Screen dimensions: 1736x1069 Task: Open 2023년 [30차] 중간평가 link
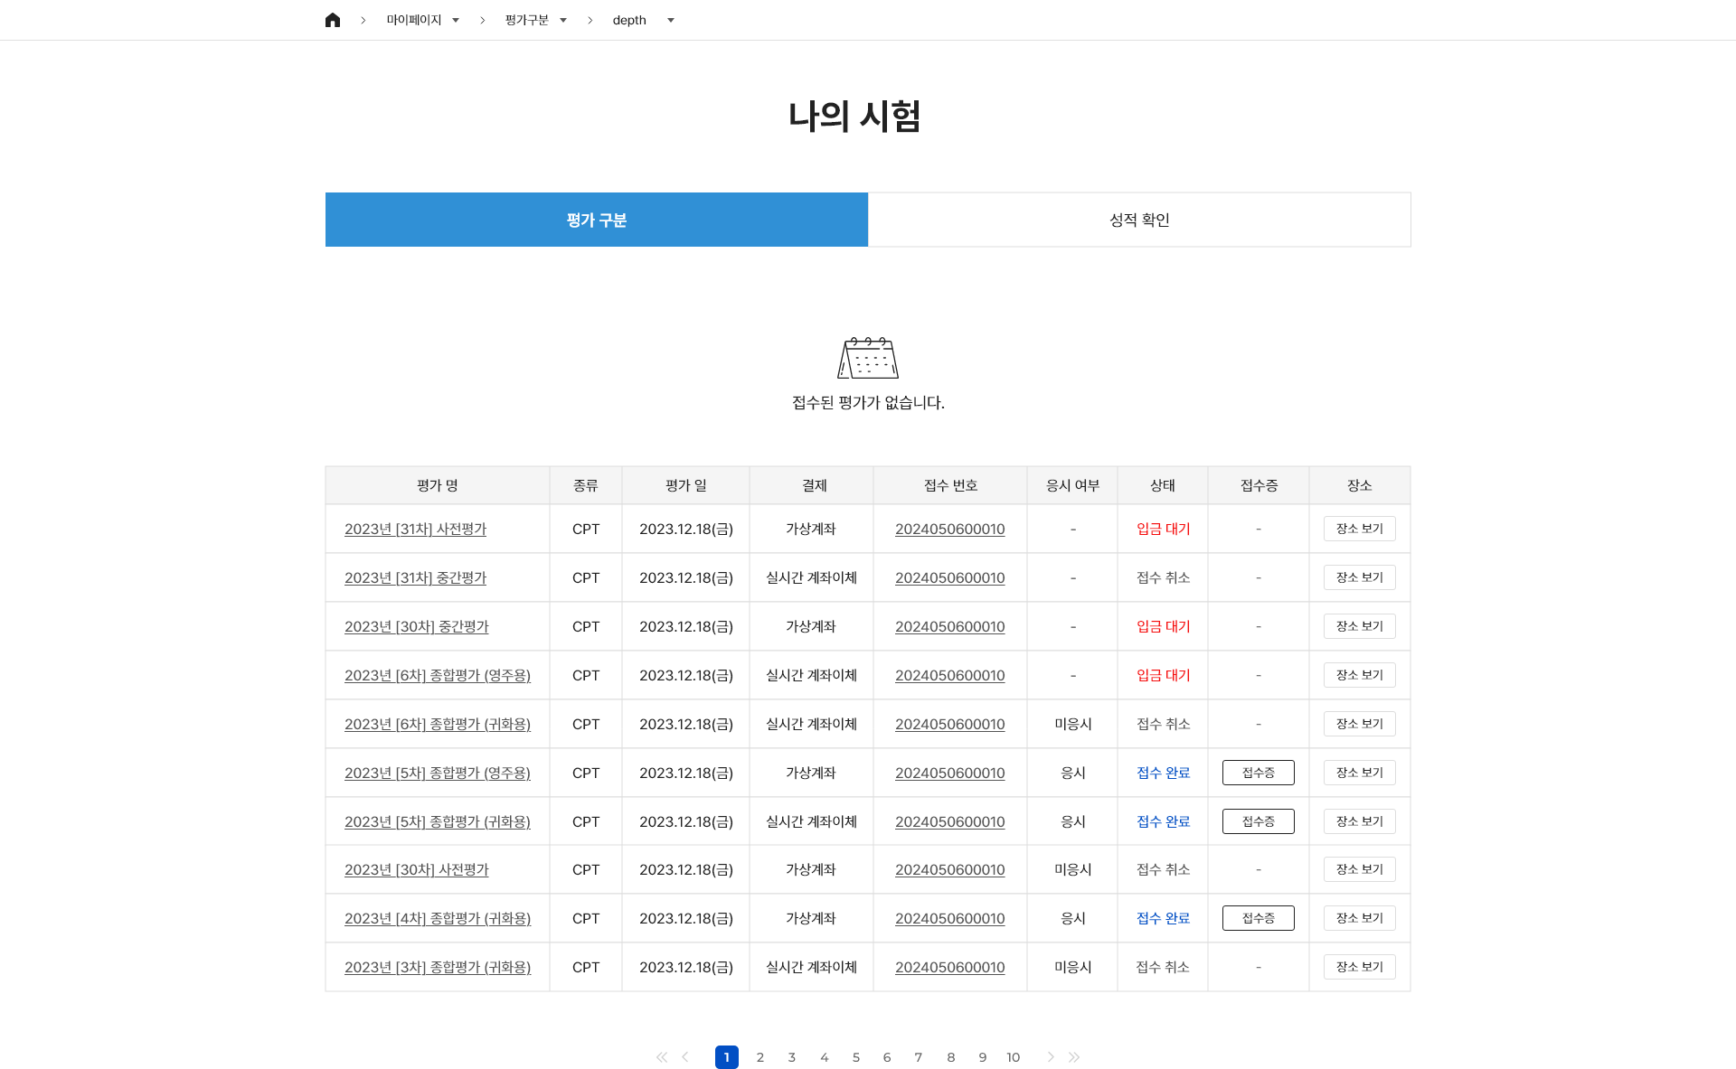click(416, 626)
